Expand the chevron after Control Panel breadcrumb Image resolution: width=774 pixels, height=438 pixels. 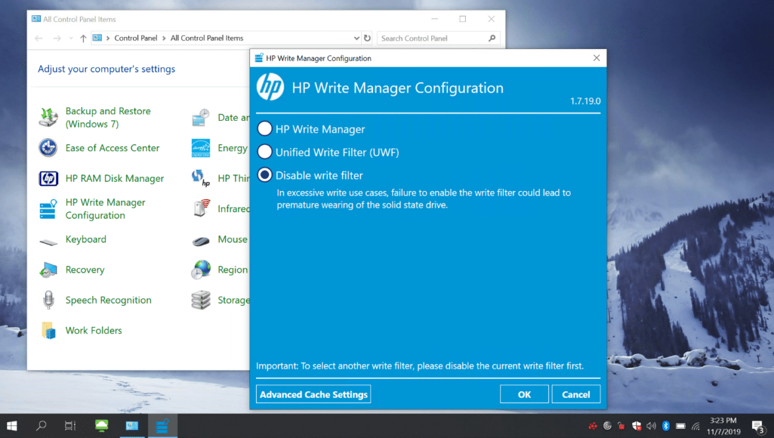tap(164, 38)
